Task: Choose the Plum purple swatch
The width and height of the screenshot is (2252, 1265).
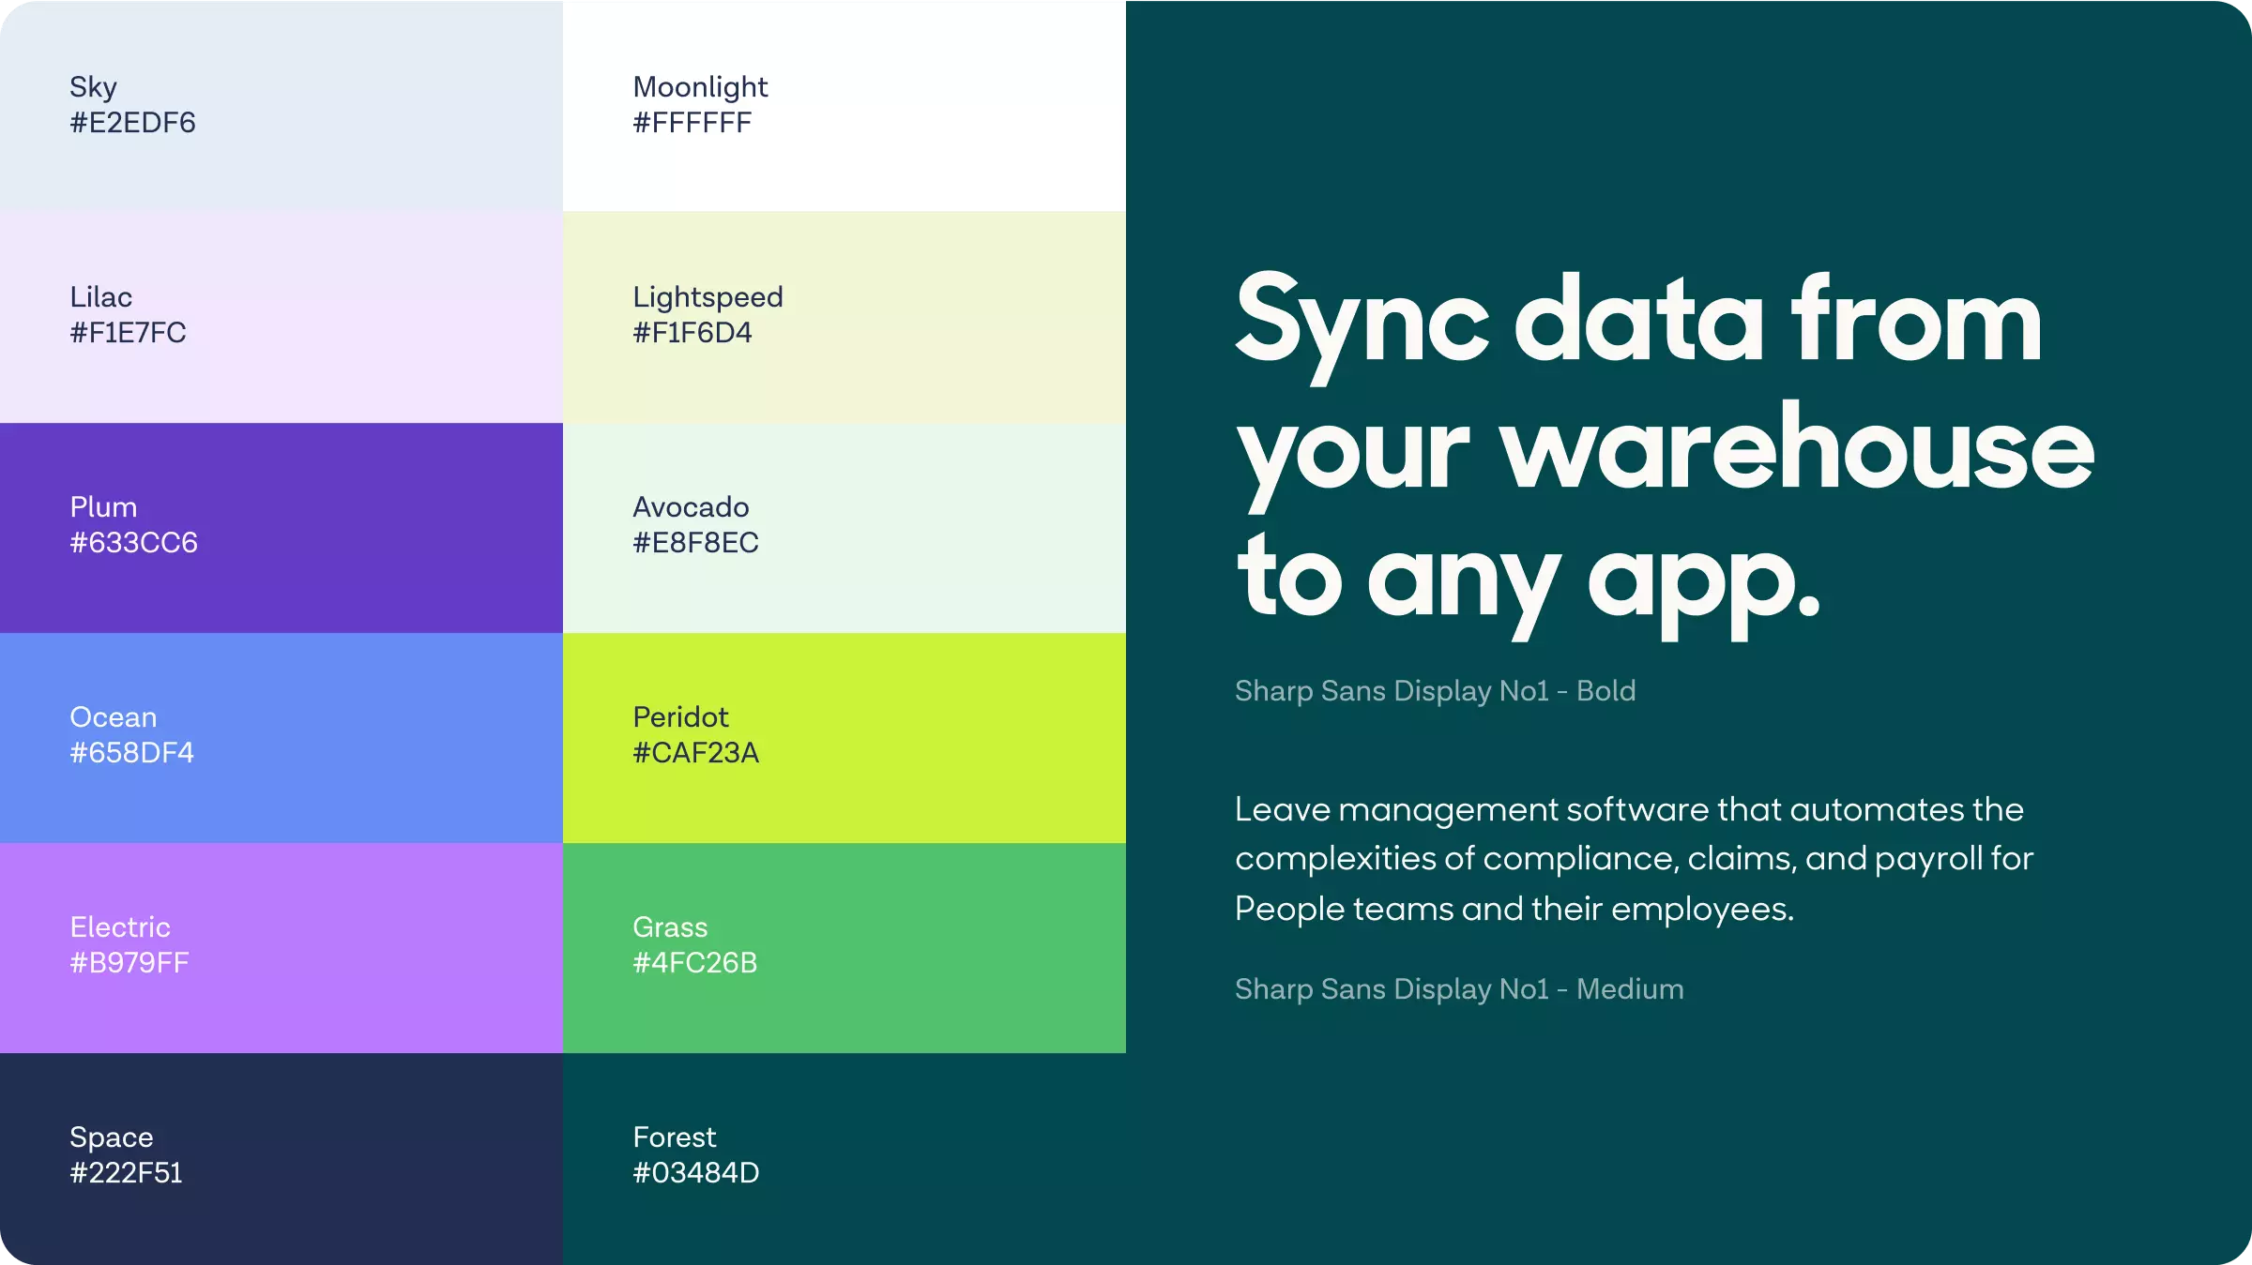Action: click(x=281, y=528)
